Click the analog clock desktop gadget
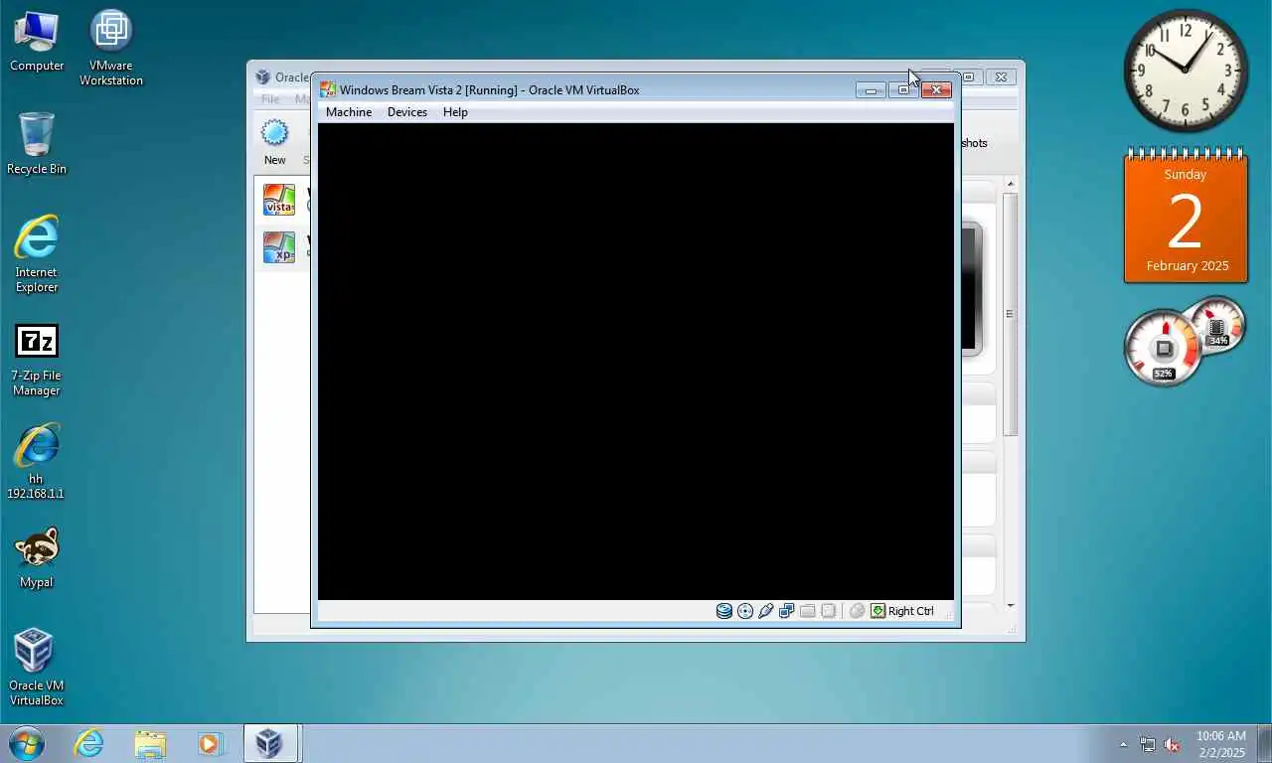The image size is (1272, 763). (1186, 71)
